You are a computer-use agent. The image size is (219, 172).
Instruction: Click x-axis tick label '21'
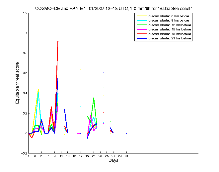click(94, 156)
